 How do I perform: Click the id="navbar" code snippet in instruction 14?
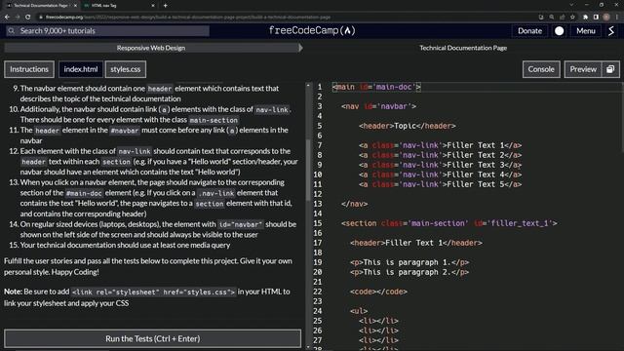[241, 224]
